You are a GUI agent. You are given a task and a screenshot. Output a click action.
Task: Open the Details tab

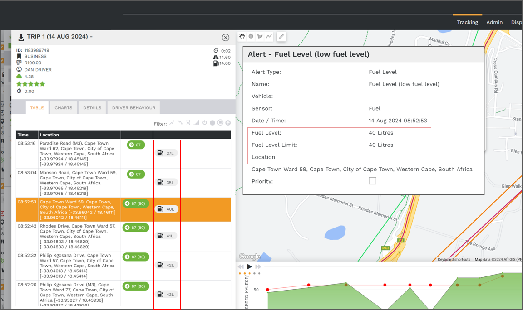92,108
